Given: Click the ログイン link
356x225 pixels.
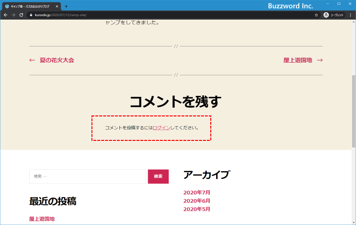Looking at the screenshot, I should tap(161, 128).
